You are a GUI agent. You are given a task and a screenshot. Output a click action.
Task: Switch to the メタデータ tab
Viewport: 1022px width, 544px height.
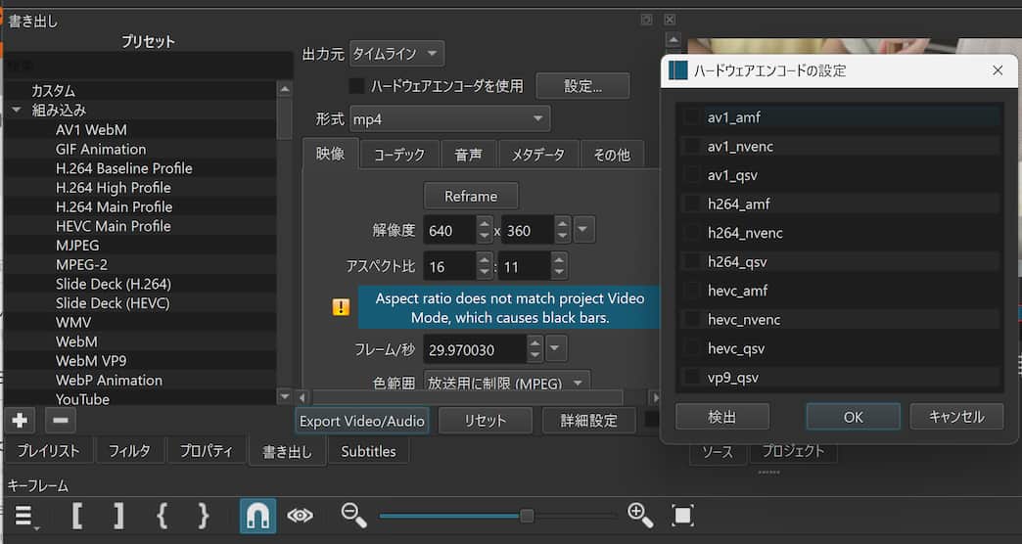click(x=538, y=155)
